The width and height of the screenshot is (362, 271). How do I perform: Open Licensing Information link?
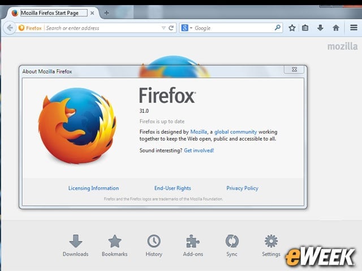click(x=93, y=188)
